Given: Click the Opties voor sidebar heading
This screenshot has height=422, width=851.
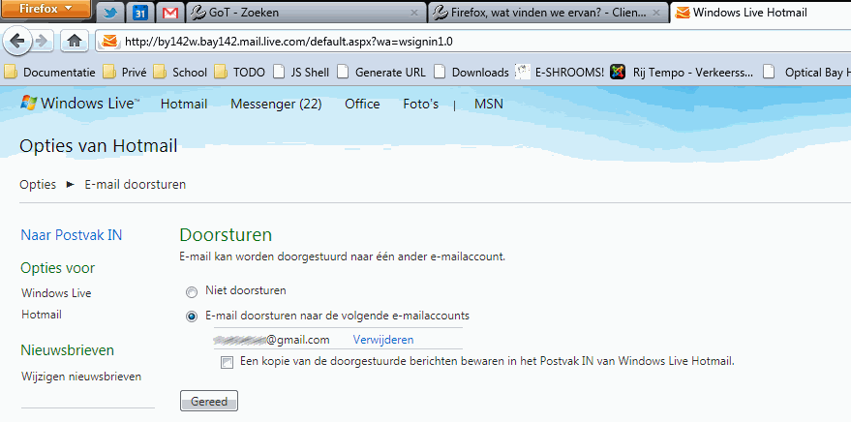Looking at the screenshot, I should point(57,268).
